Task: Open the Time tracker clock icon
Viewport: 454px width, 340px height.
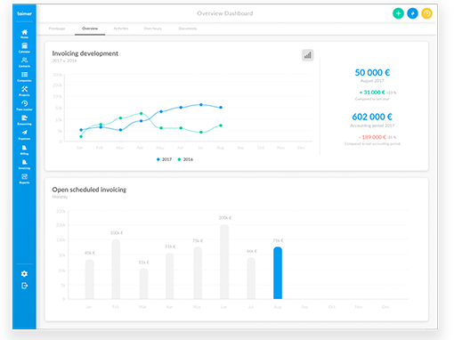Action: [x=24, y=105]
